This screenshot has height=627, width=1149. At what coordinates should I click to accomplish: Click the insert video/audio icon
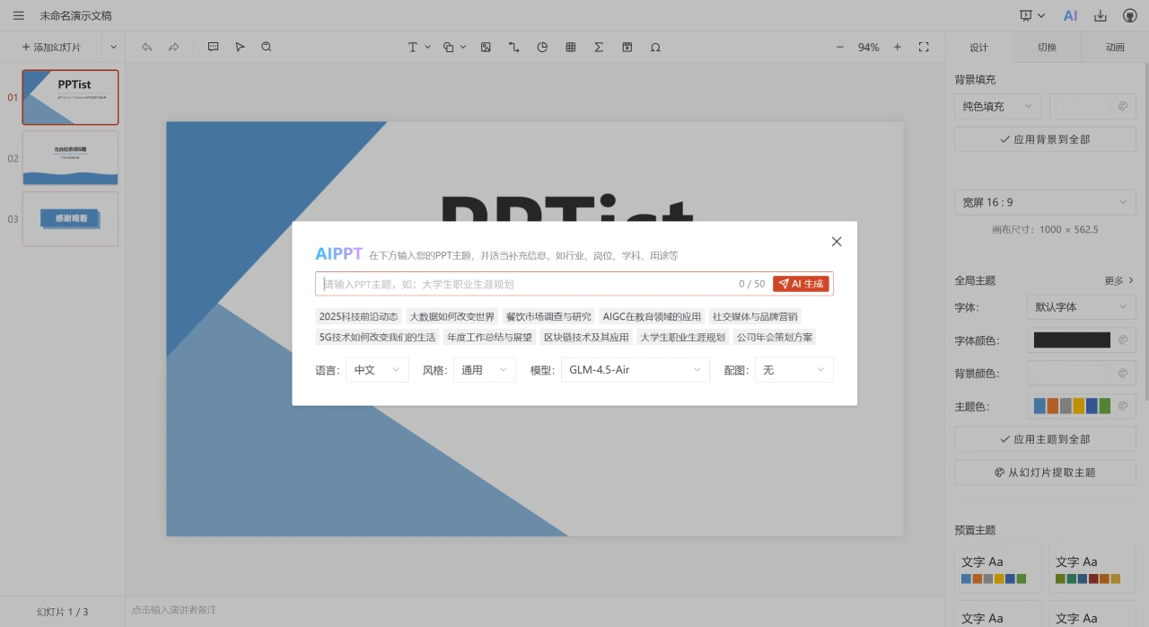627,47
